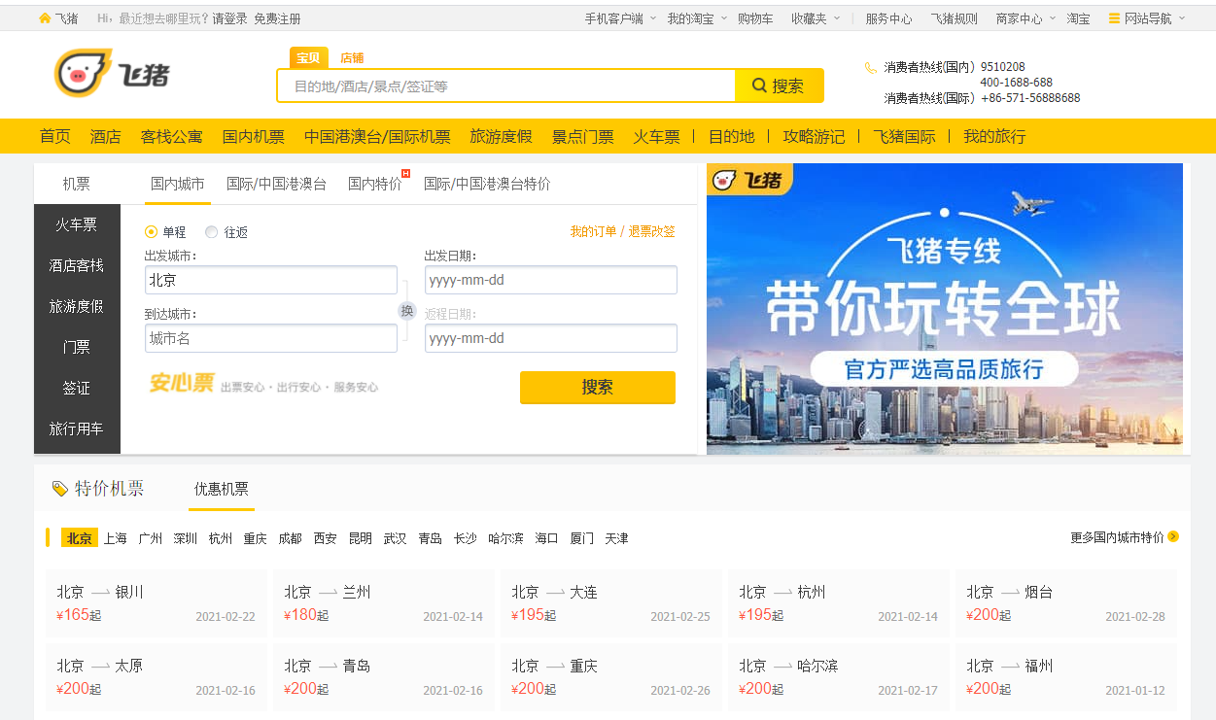Viewport: 1216px width, 720px height.
Task: Select the 店铺 search tab
Action: pos(352,58)
